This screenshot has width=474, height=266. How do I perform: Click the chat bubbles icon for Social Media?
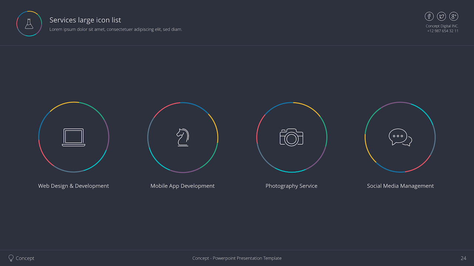coord(400,137)
